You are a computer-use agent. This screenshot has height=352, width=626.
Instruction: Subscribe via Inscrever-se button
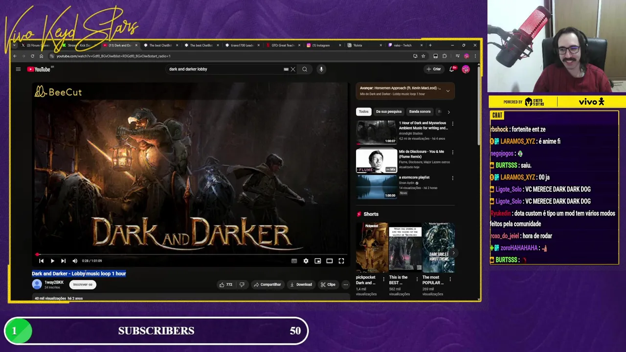click(83, 285)
